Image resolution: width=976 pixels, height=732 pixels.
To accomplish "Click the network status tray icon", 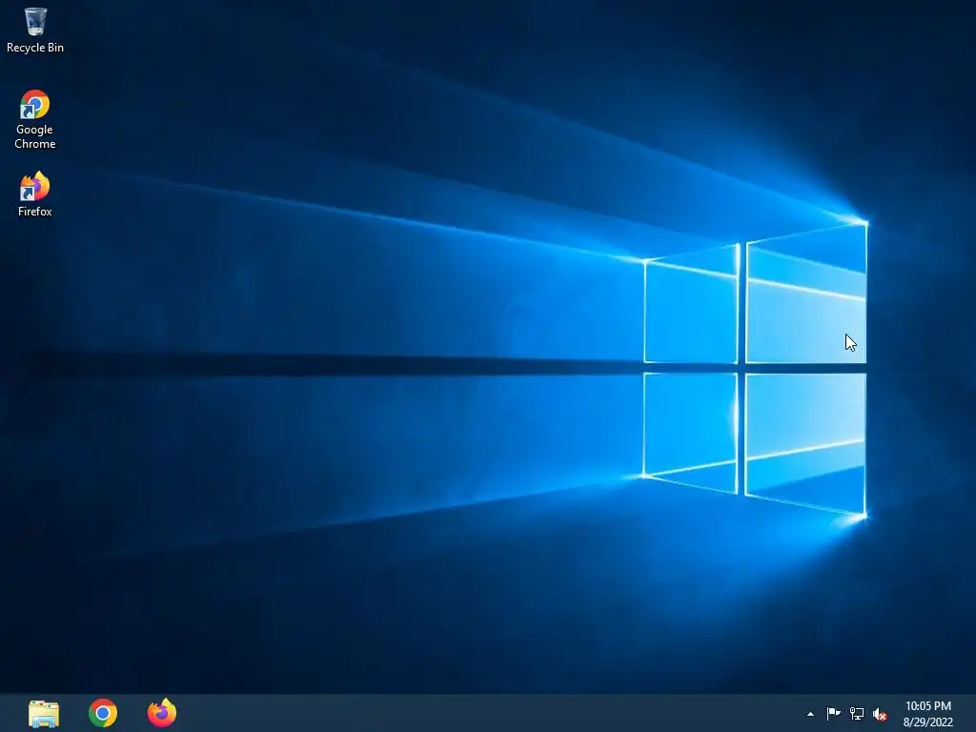I will (x=857, y=714).
